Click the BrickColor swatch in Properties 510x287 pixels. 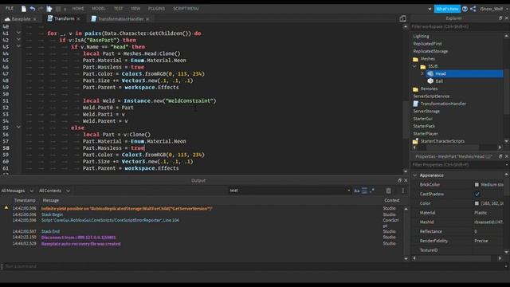click(477, 184)
